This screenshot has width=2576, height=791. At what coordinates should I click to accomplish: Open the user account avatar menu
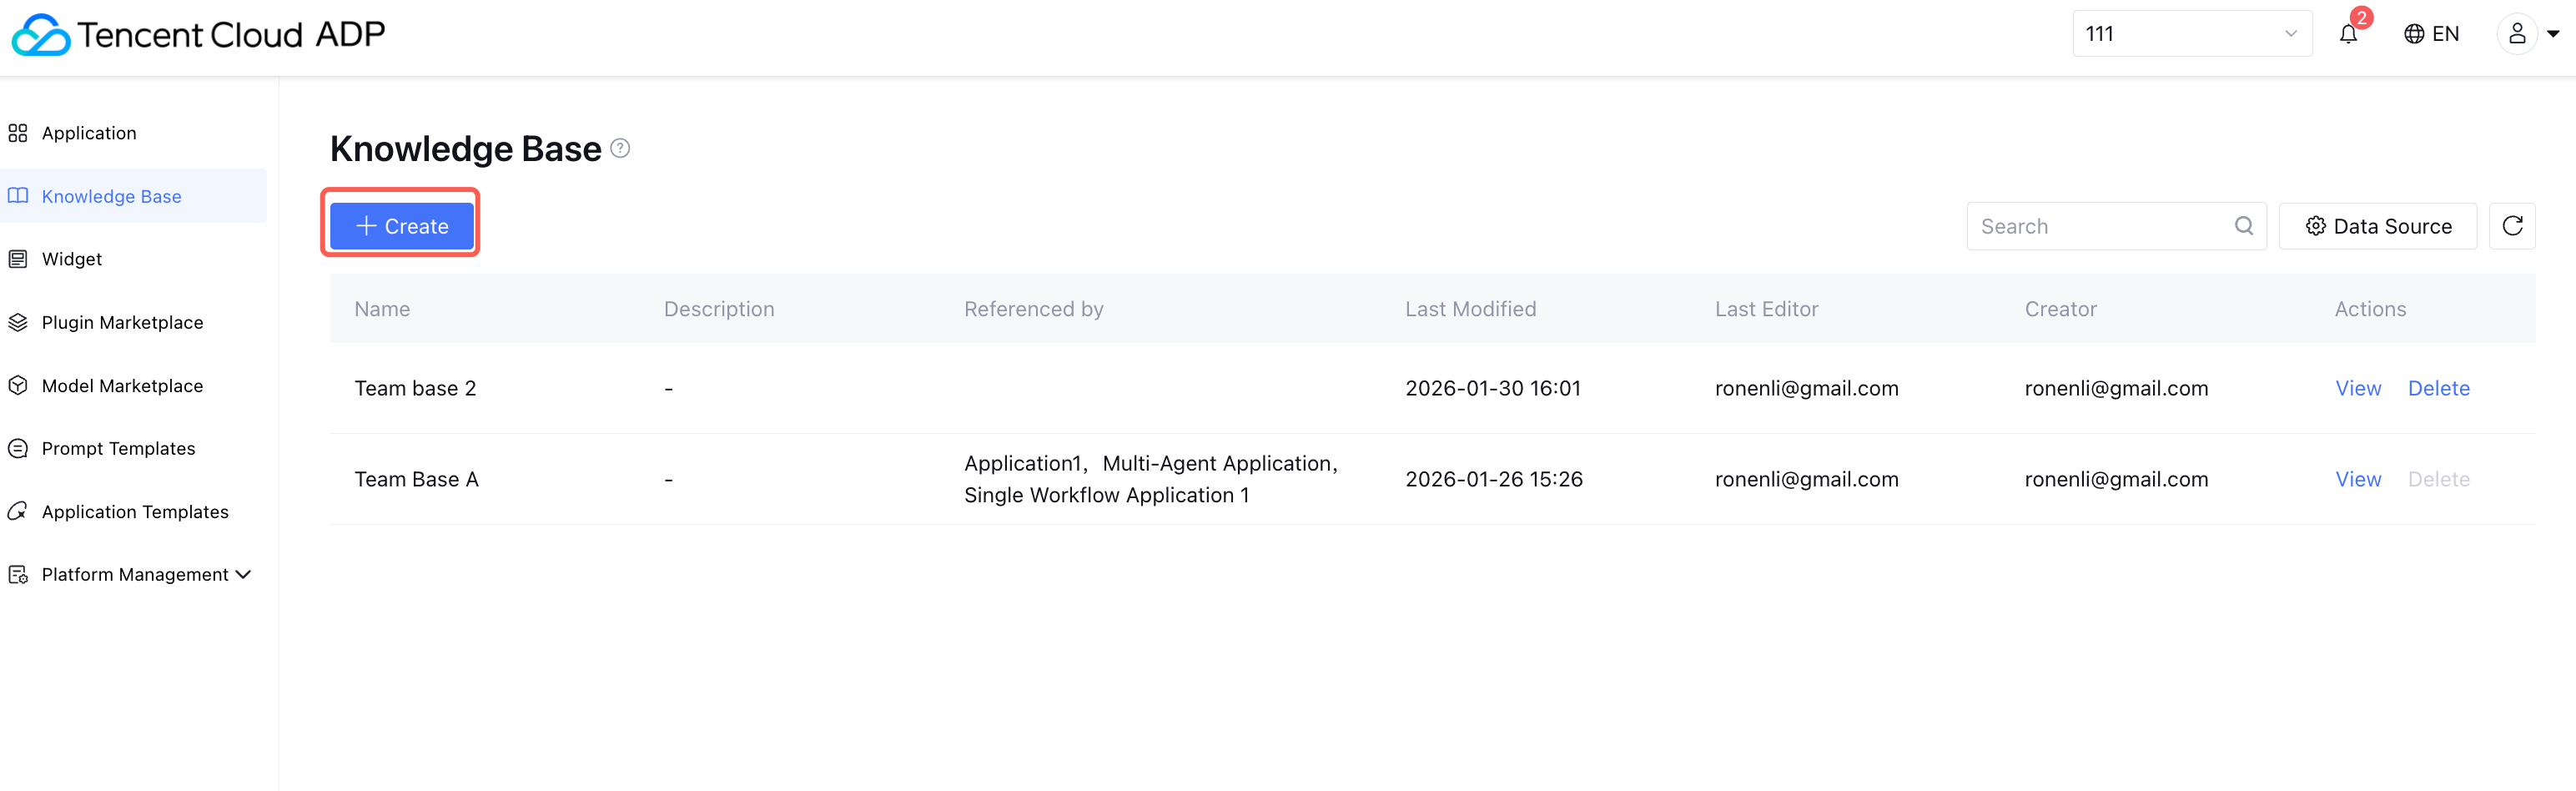pyautogui.click(x=2517, y=34)
